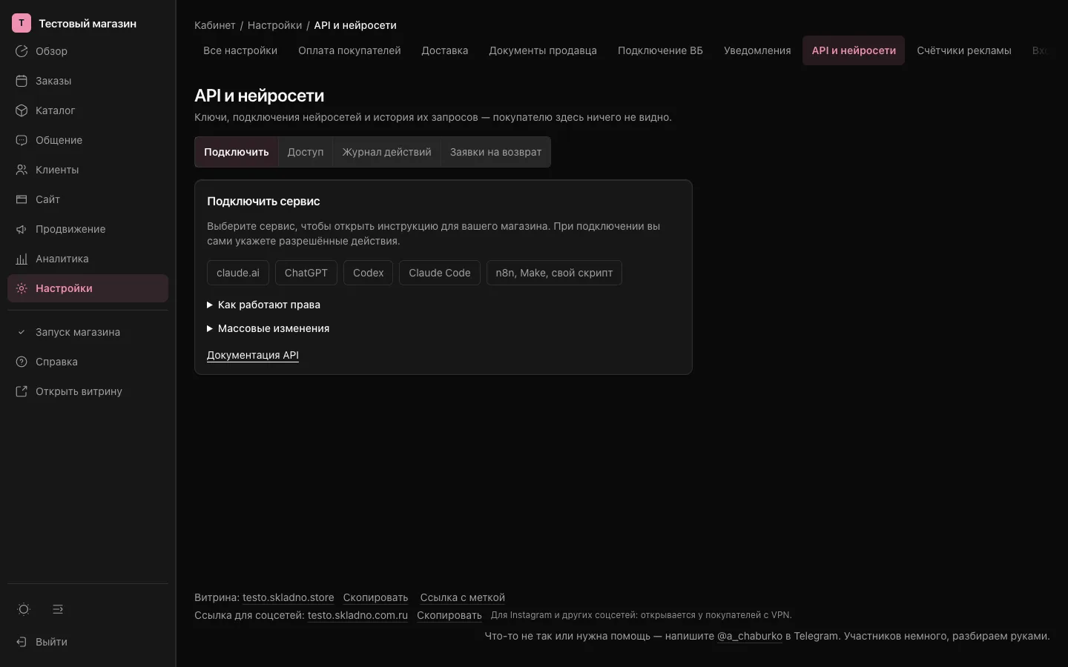Image resolution: width=1068 pixels, height=667 pixels.
Task: Select the Подключить tab
Action: point(237,152)
